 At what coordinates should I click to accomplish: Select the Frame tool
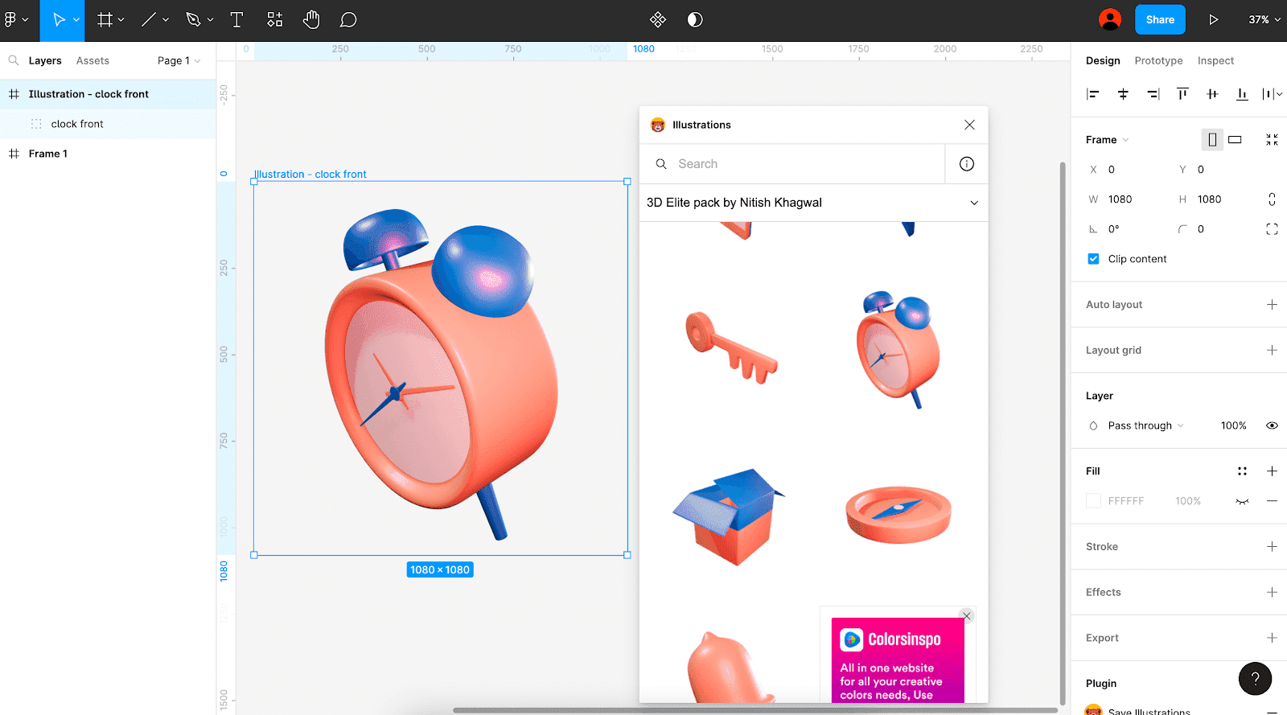(x=105, y=19)
